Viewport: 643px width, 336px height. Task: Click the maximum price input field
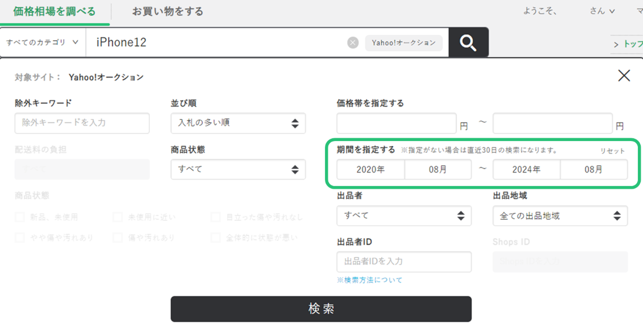(552, 123)
